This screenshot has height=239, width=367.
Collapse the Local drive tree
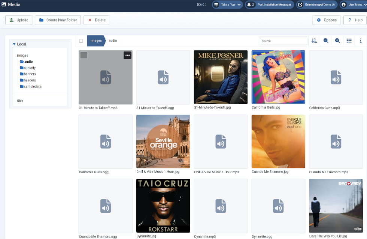coord(14,44)
